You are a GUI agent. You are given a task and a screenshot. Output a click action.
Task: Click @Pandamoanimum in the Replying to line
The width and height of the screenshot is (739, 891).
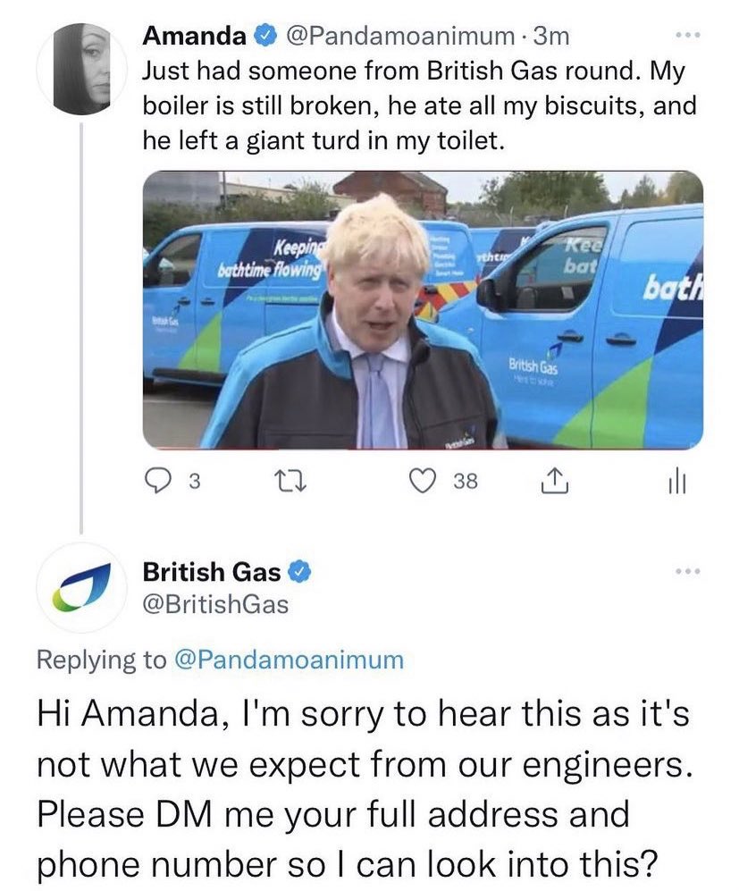(x=288, y=660)
